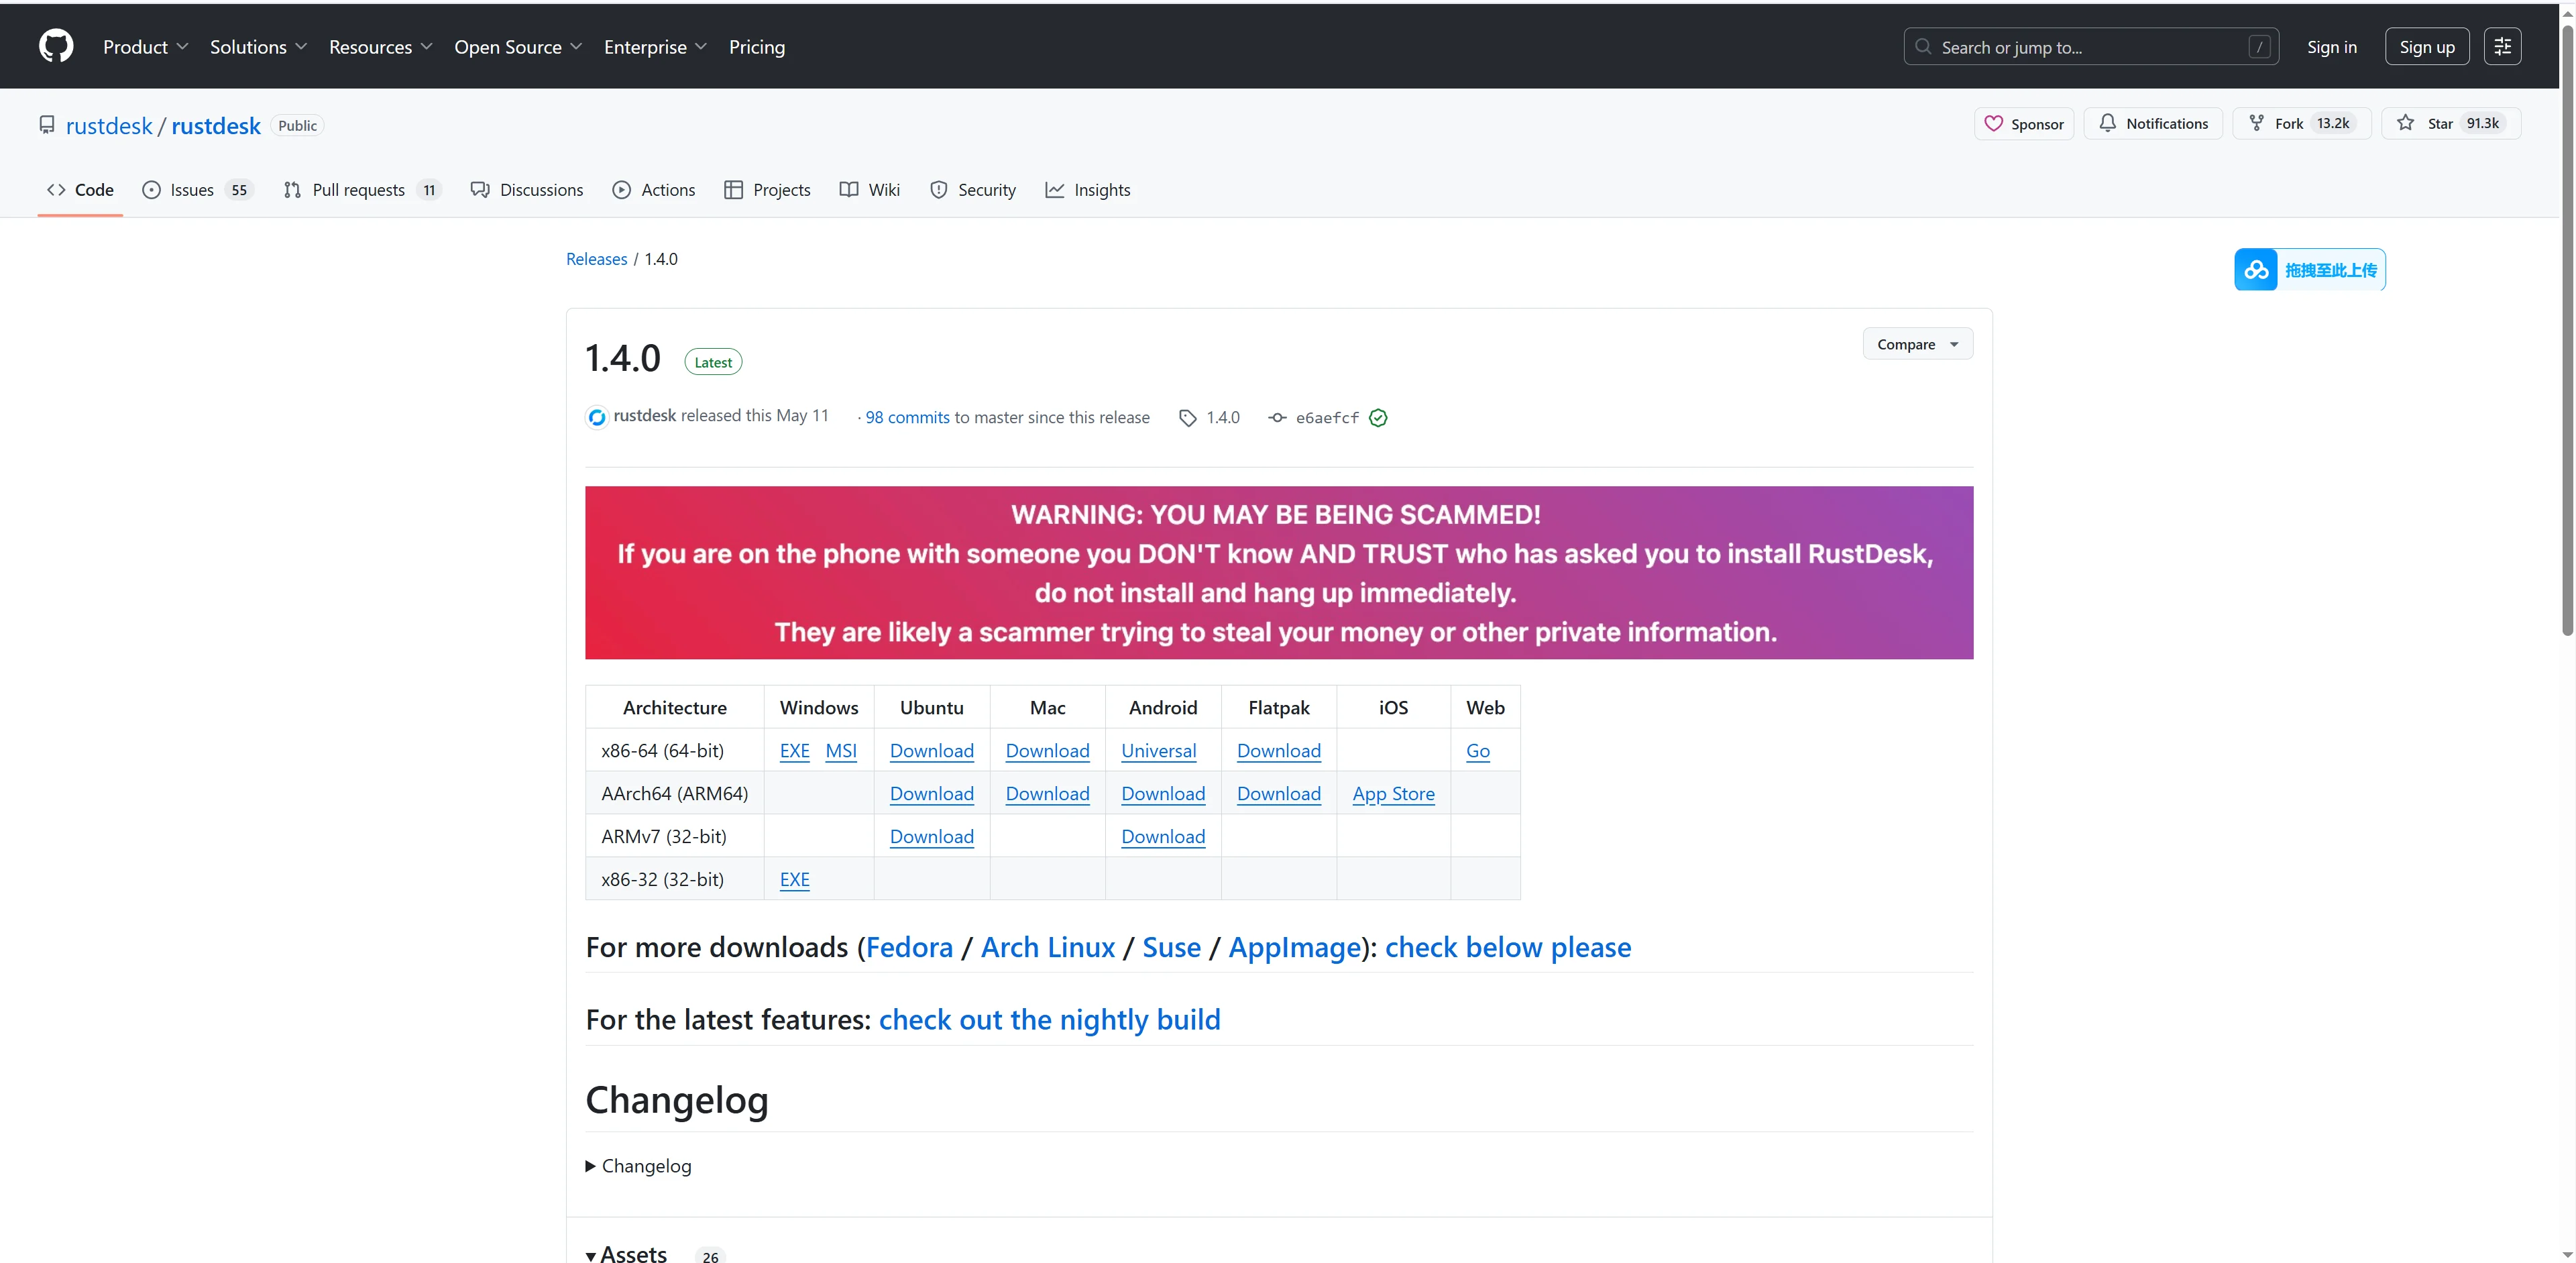
Task: Fork the rustdesk repository
Action: click(2302, 124)
